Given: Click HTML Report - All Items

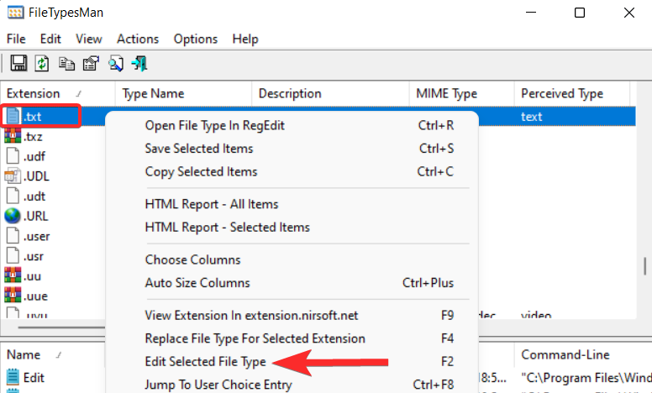Looking at the screenshot, I should click(211, 204).
